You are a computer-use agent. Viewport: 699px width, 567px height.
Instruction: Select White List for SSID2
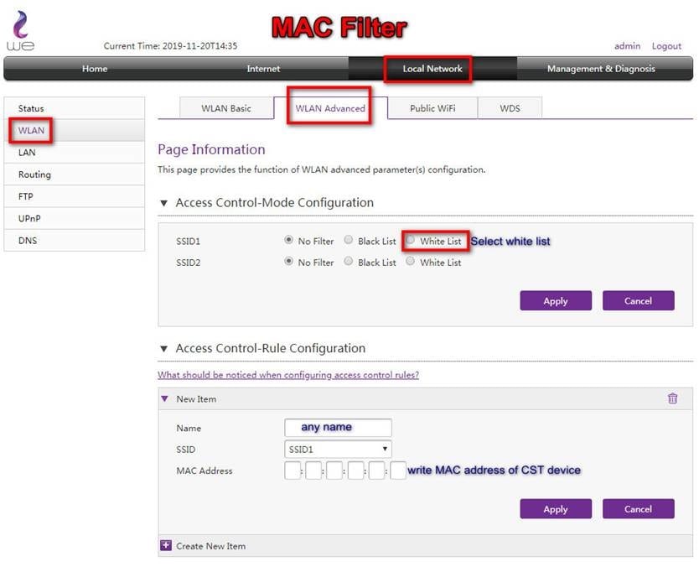pos(410,261)
